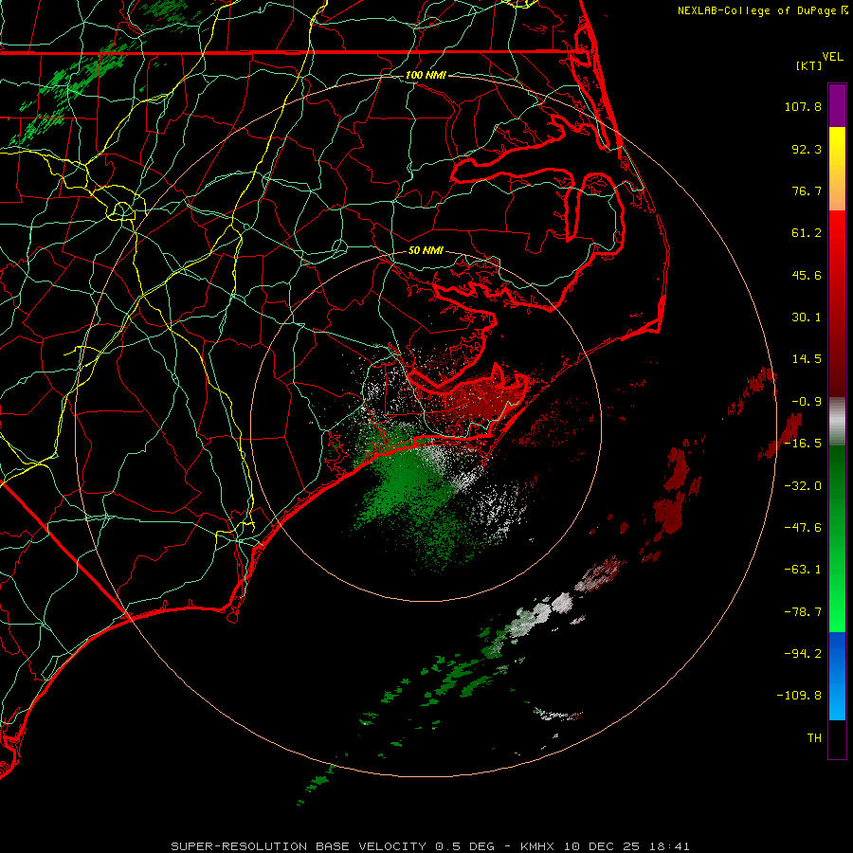
Task: Pick the blue color bar segment
Action: click(837, 676)
